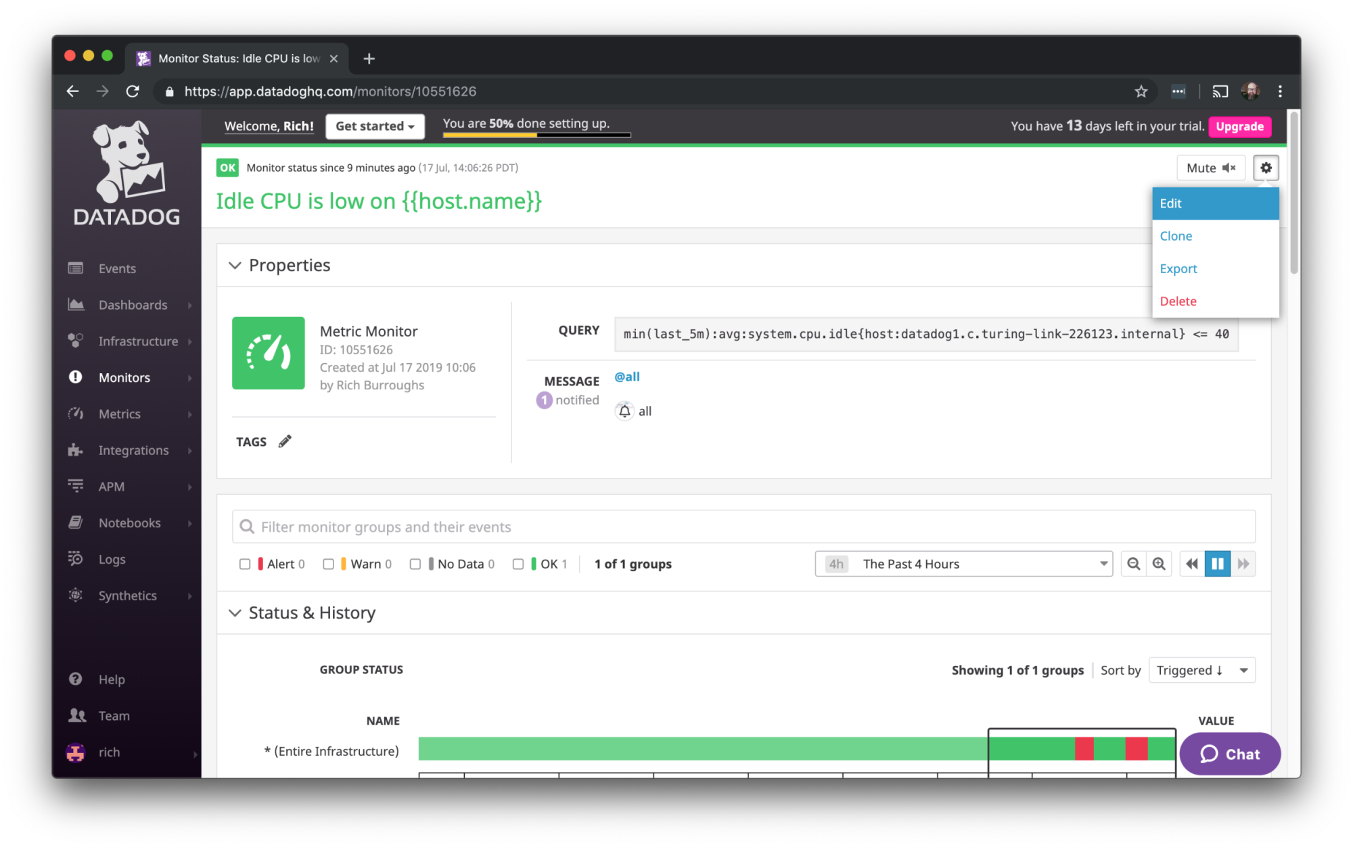Open the Dashboards section in sidebar
Viewport: 1353px width, 847px height.
pos(133,304)
